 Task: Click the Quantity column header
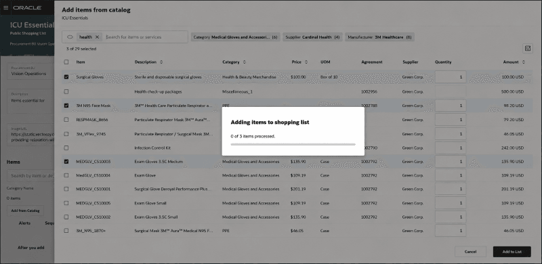[x=443, y=62]
